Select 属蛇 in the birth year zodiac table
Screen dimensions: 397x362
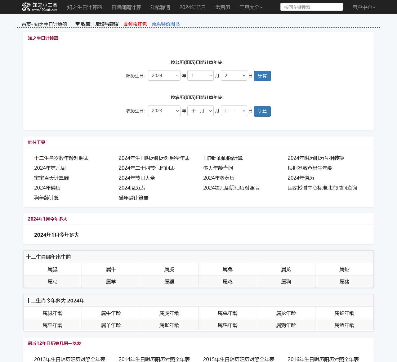(344, 269)
